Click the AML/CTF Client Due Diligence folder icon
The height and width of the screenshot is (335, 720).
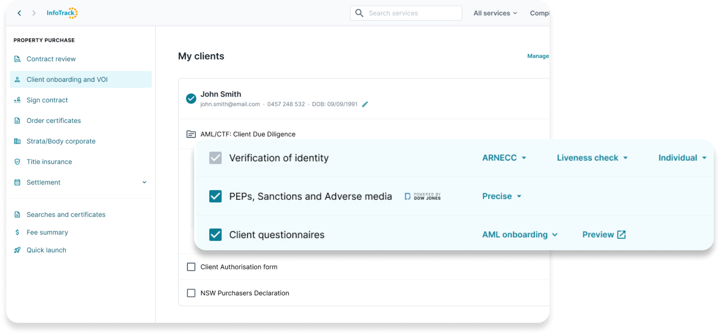pyautogui.click(x=191, y=134)
